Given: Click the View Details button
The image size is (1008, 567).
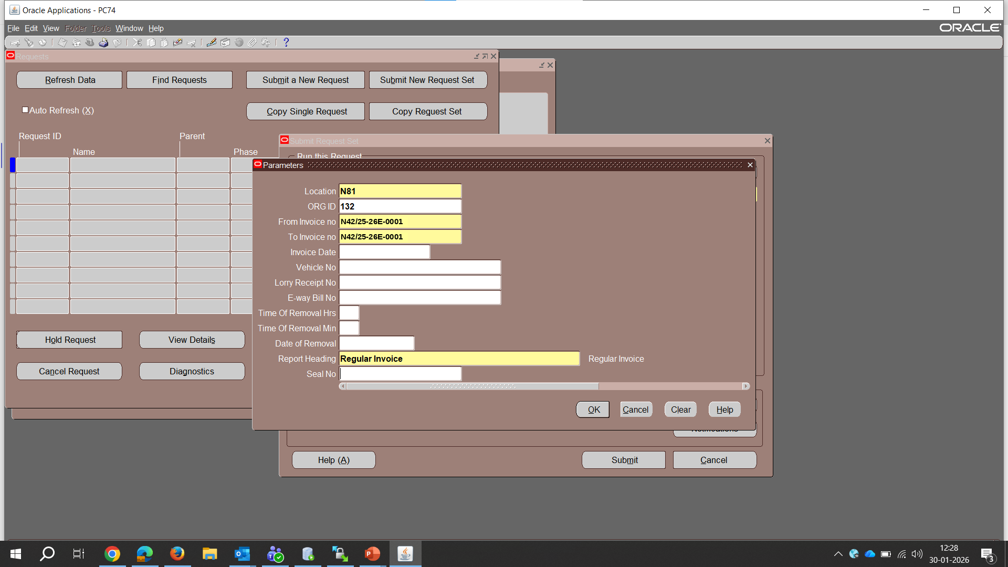Looking at the screenshot, I should tap(192, 340).
